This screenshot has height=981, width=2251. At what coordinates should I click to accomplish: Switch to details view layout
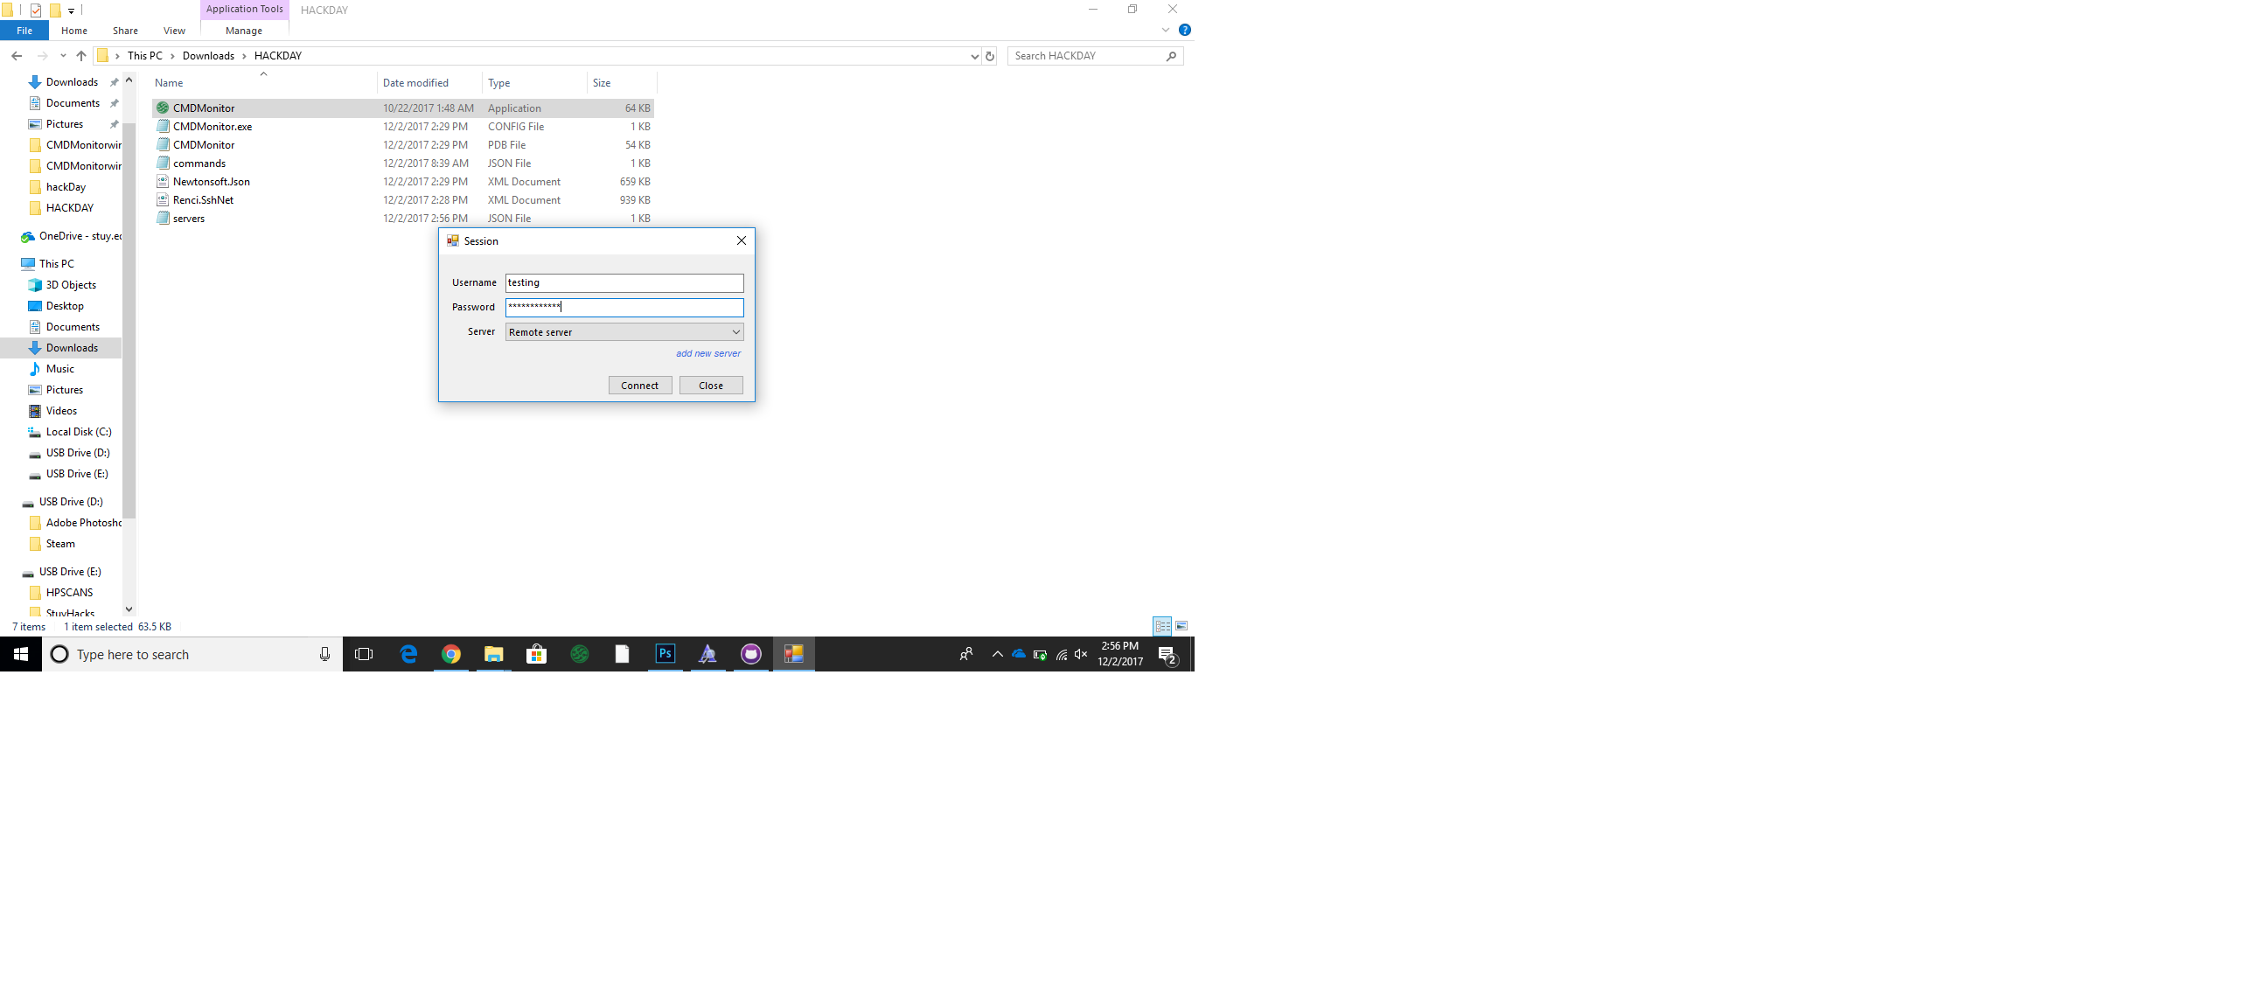coord(1162,626)
